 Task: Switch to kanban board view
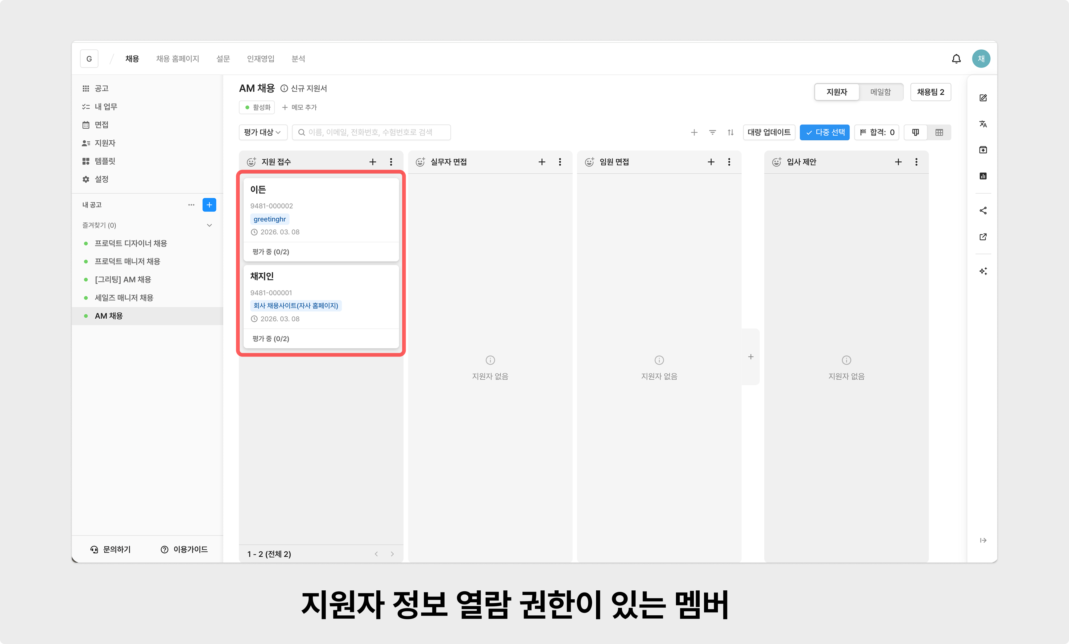(915, 132)
